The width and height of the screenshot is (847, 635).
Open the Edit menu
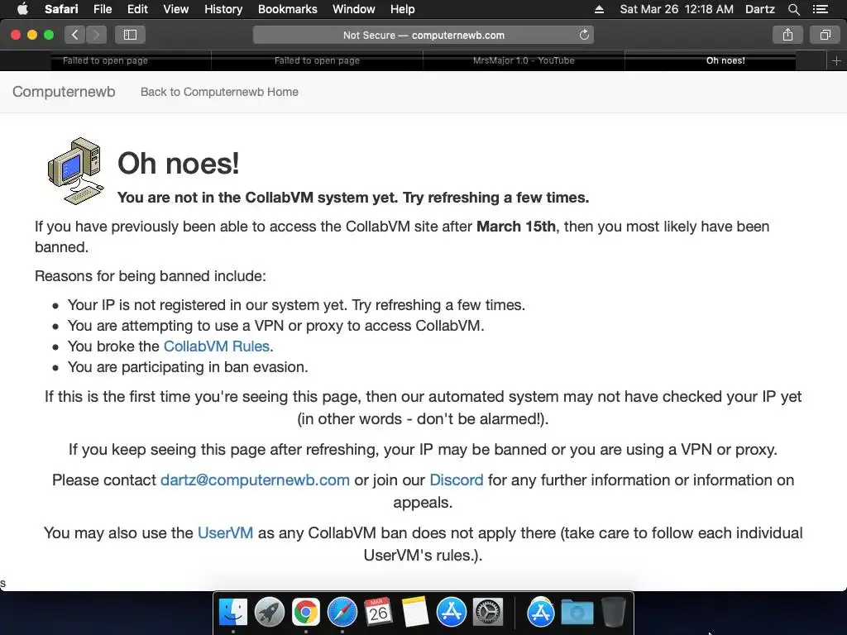137,9
